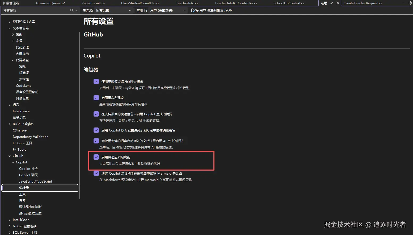
Task: Click 将用户设置编辑为 JSON link
Action: click(214, 10)
